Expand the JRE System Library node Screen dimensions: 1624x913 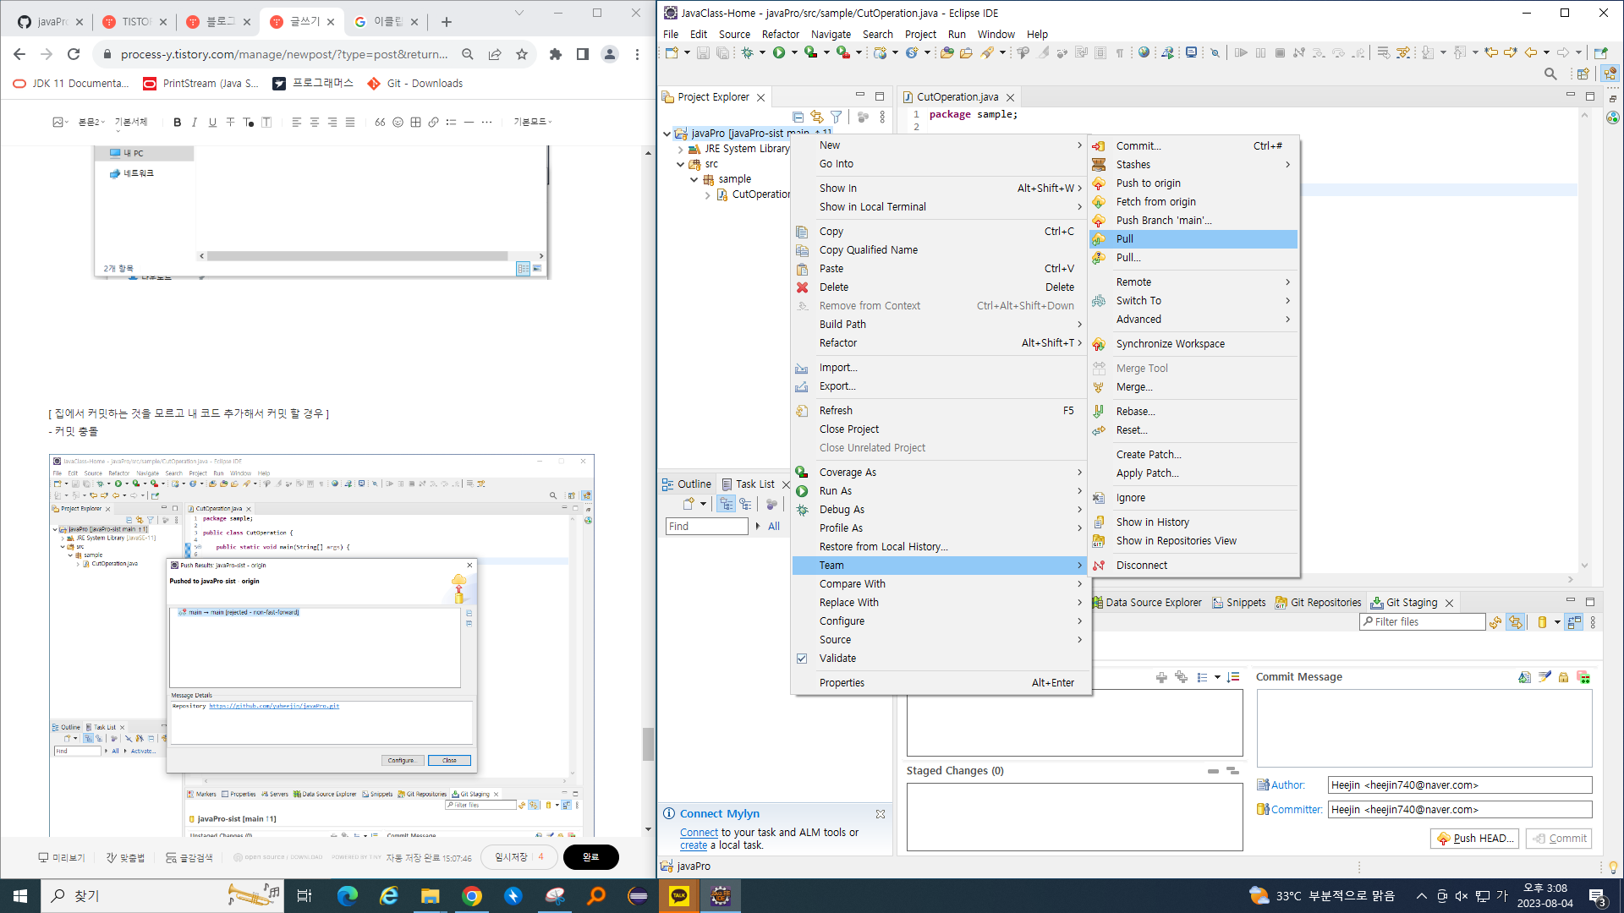coord(680,149)
